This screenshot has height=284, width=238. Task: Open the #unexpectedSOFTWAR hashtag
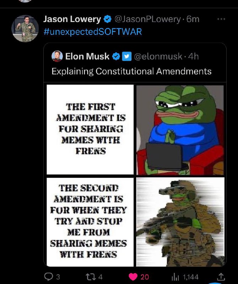[93, 32]
